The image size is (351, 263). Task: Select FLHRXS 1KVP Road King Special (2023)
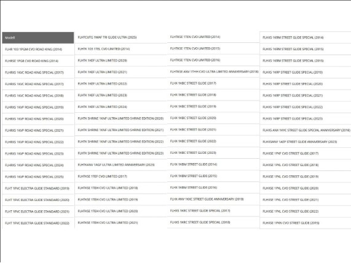click(x=34, y=154)
